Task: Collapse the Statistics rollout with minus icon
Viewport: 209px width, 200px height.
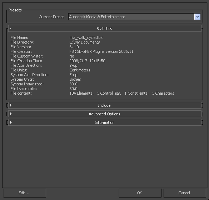Action: [10, 28]
